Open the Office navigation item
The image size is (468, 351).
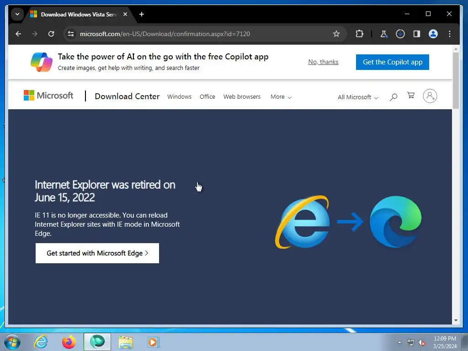pos(207,97)
